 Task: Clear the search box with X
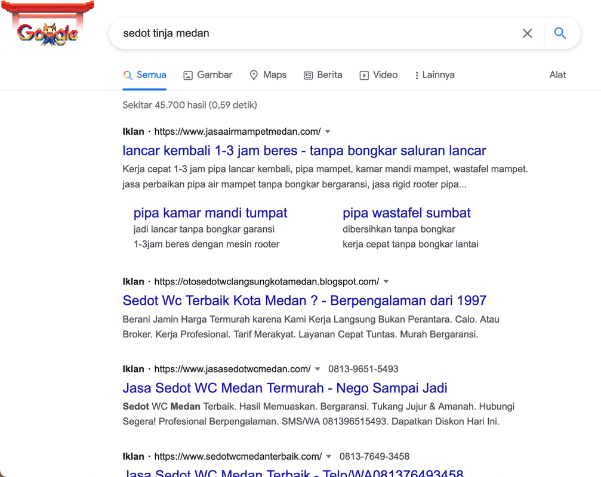tap(527, 33)
